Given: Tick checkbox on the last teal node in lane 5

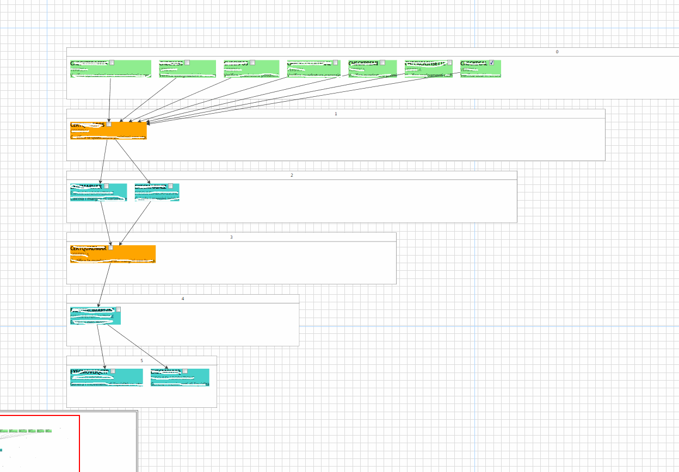Looking at the screenshot, I should (185, 371).
